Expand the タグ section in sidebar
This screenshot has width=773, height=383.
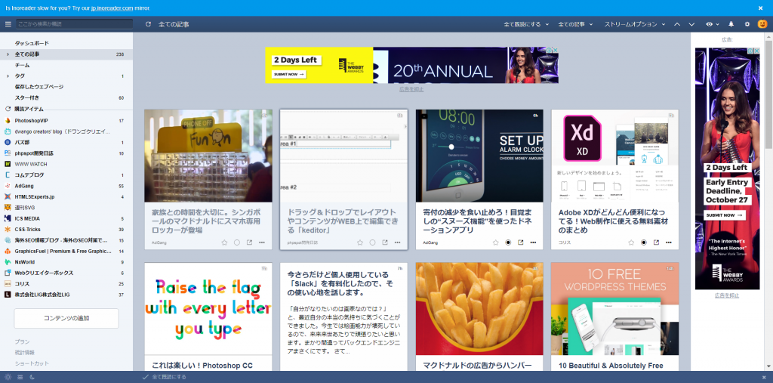[x=8, y=76]
